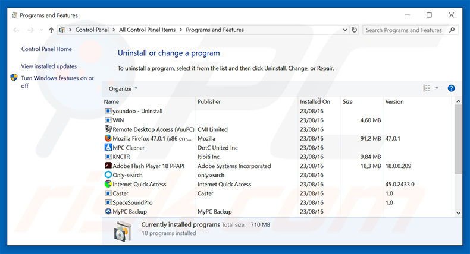Select the MPC Cleaner entry name
Screen dimensions: 470x254
(129, 148)
